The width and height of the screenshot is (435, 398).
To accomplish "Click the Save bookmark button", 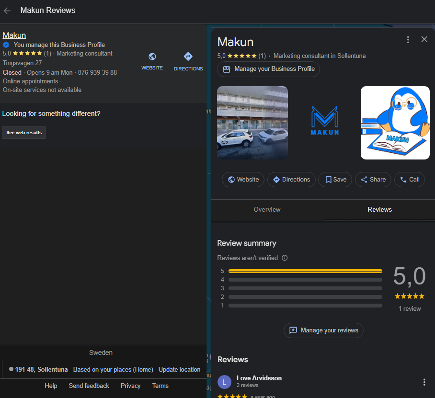I will [x=335, y=180].
